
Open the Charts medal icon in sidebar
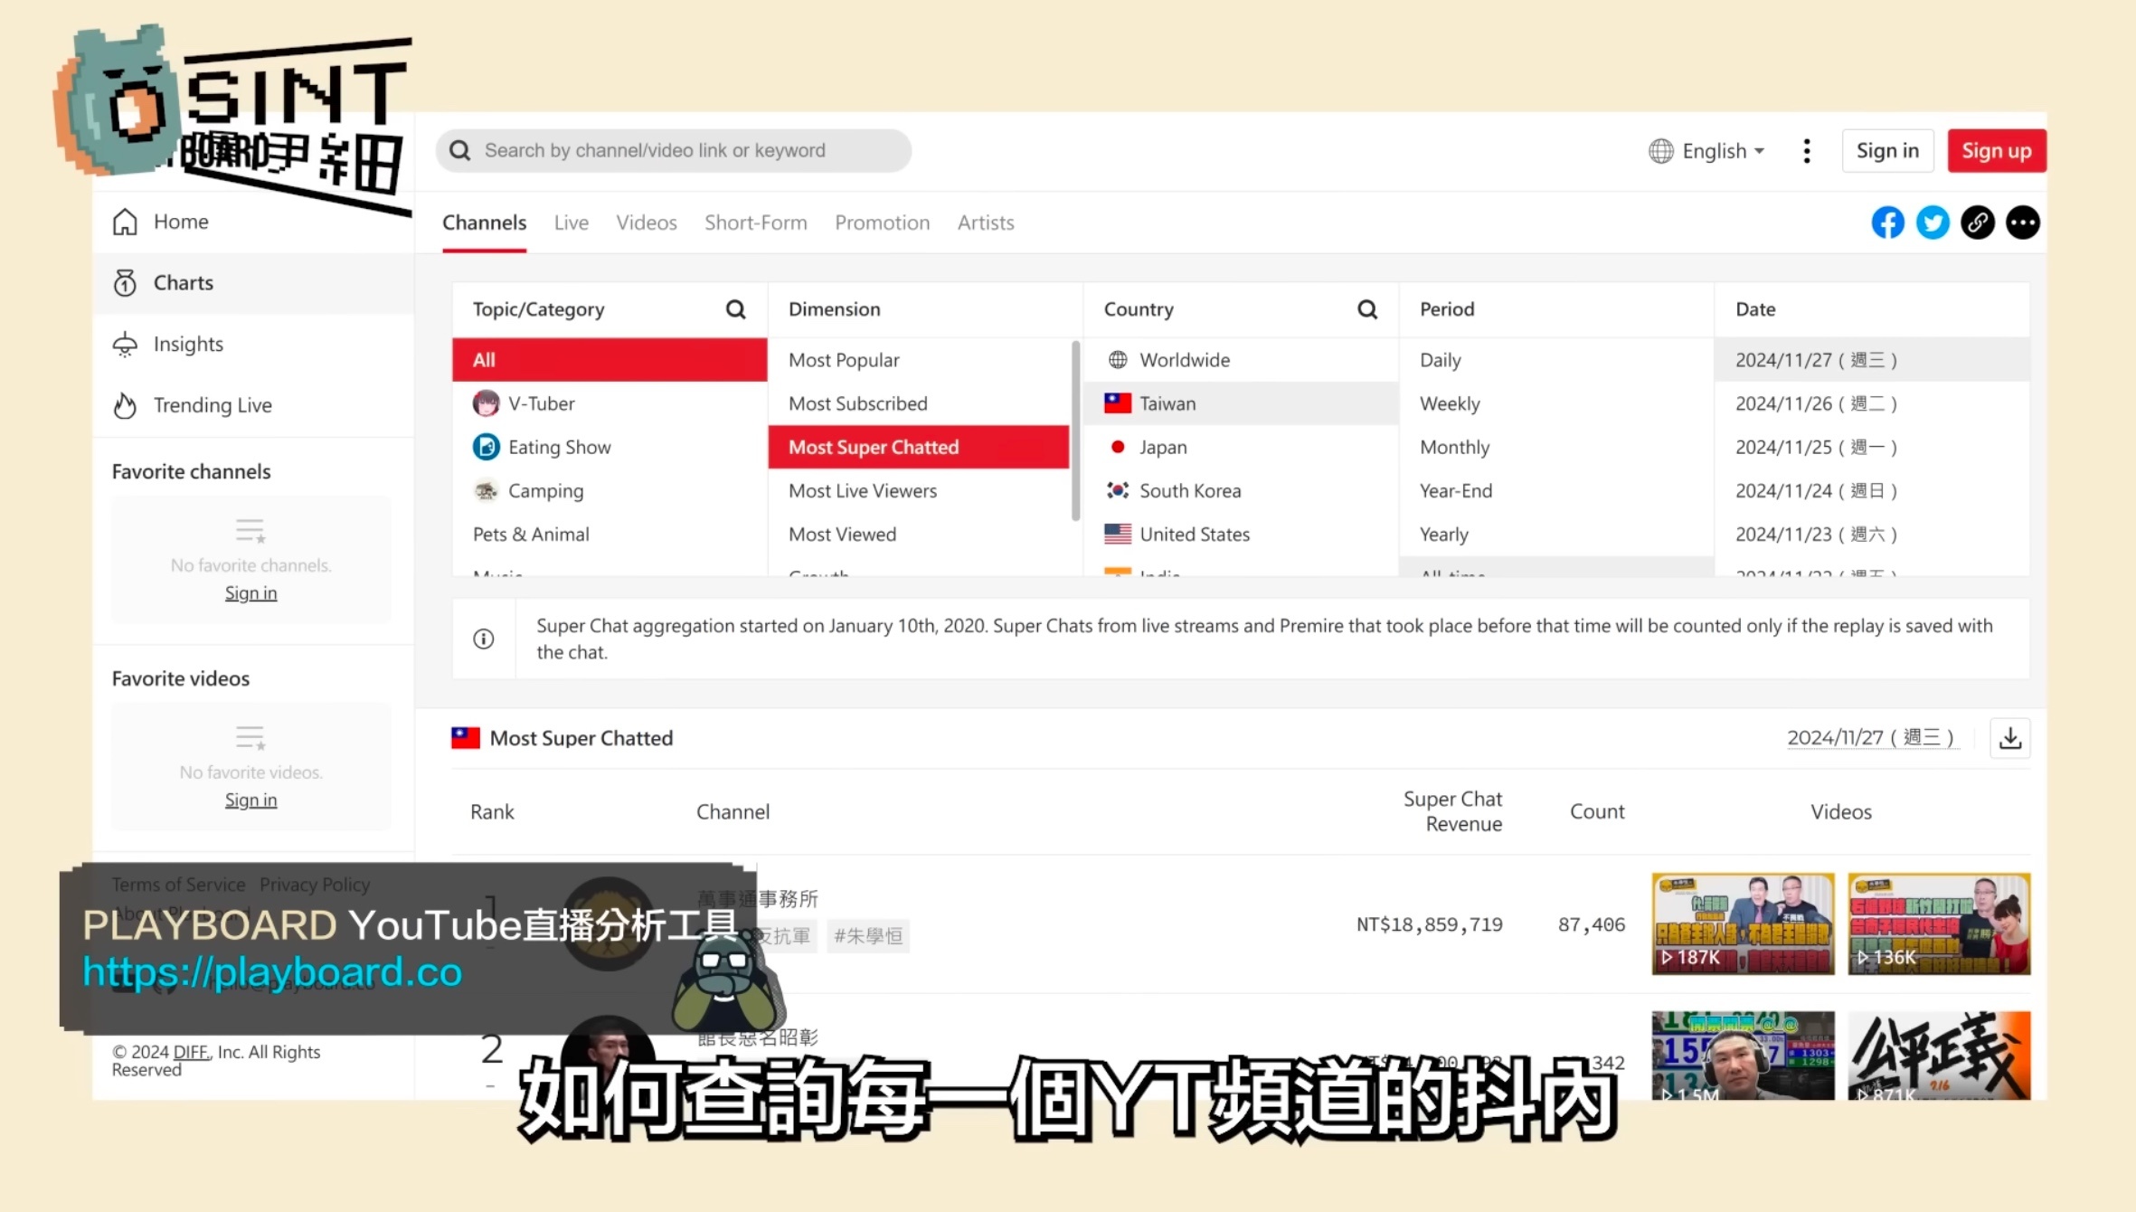pos(125,283)
